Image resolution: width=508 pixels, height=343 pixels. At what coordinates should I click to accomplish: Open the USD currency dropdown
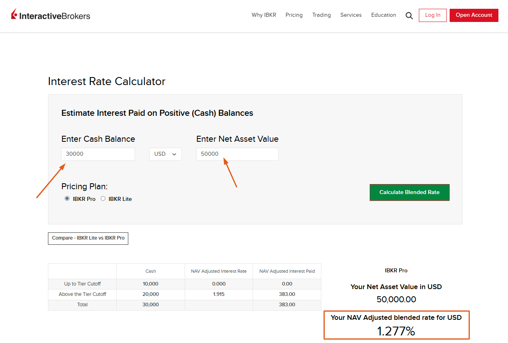tap(165, 154)
